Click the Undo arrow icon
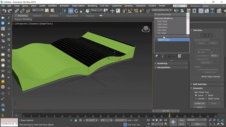The width and height of the screenshot is (226, 127). (x=4, y=11)
